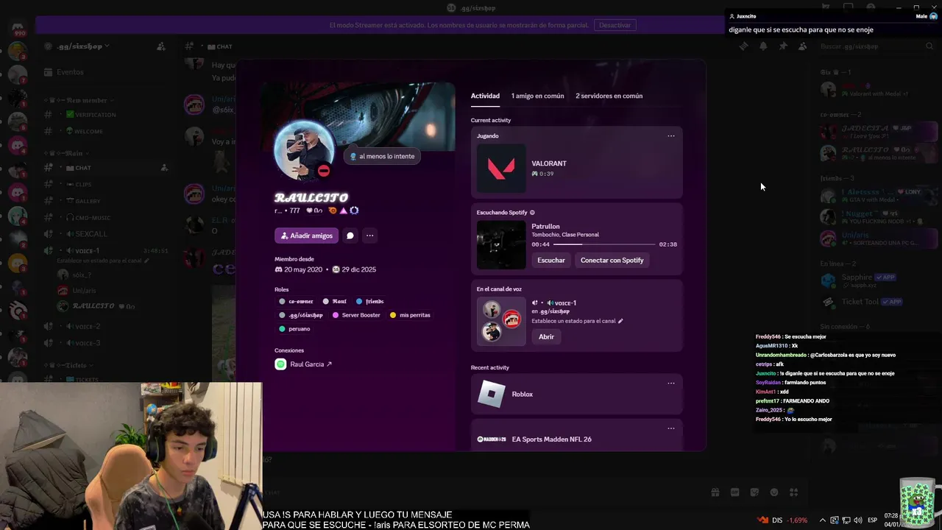The image size is (942, 530).
Task: Open EA Sports Madden NFL 26 options menu
Action: (670, 428)
